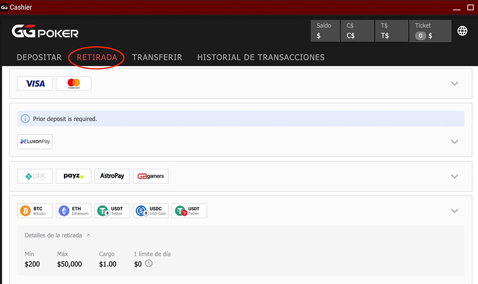478x284 pixels.
Task: Choose the GBgamers payment option
Action: click(x=151, y=176)
